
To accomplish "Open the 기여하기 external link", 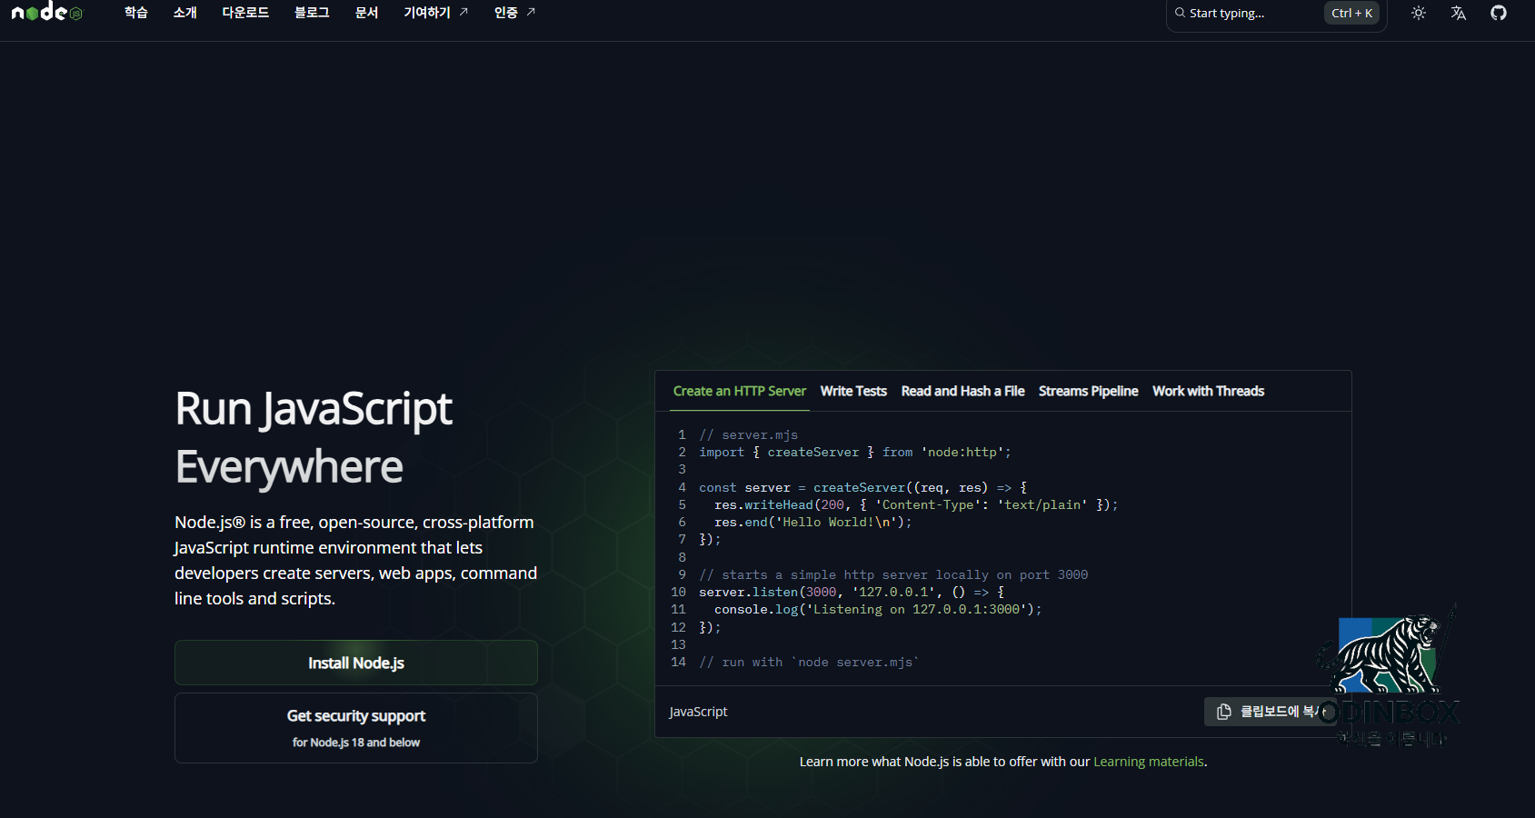I will coord(435,13).
